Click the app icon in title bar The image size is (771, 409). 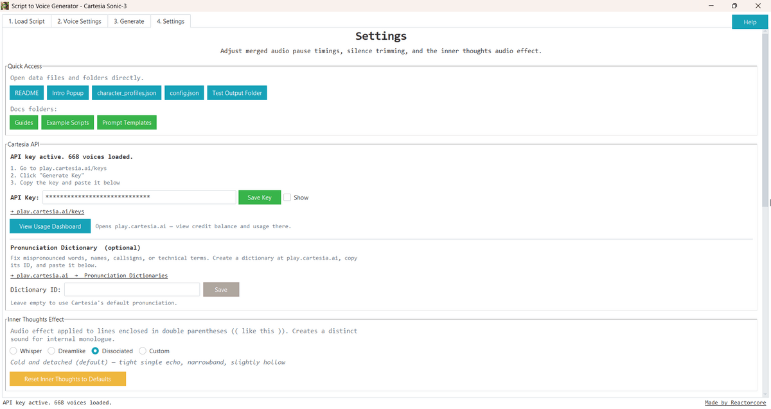point(6,5)
